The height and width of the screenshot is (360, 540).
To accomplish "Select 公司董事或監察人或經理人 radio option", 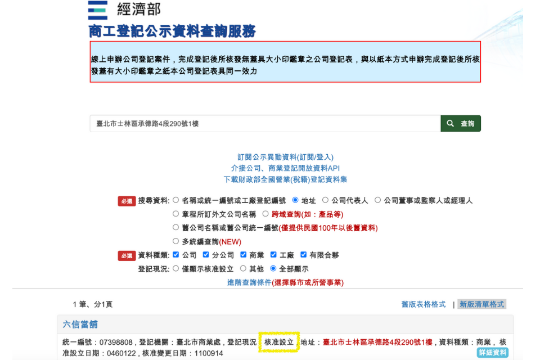I will click(x=378, y=200).
